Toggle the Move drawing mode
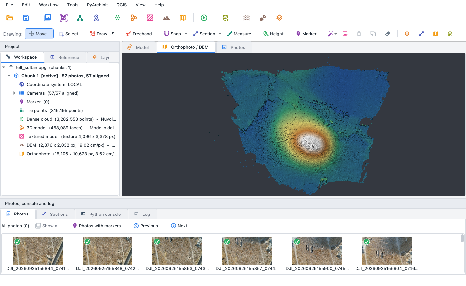 (39, 34)
